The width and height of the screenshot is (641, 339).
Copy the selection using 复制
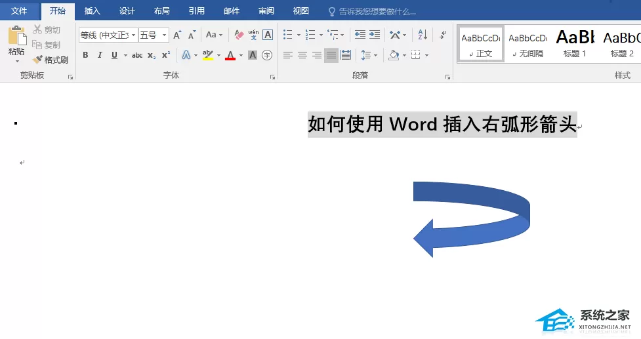(46, 45)
